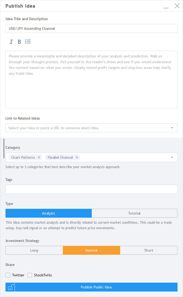Enable sharing to Twitter
Viewport: 183px width, 297px height.
click(x=8, y=275)
